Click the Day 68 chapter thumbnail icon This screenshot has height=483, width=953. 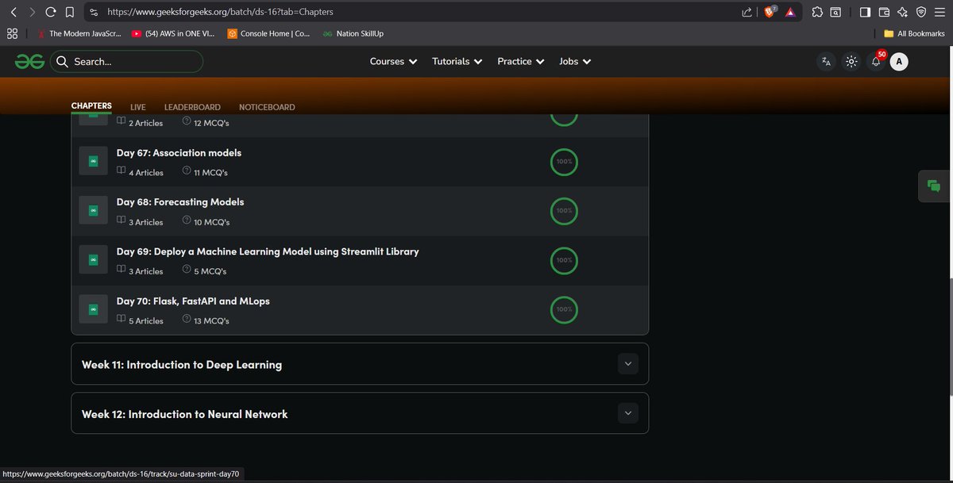tap(93, 211)
